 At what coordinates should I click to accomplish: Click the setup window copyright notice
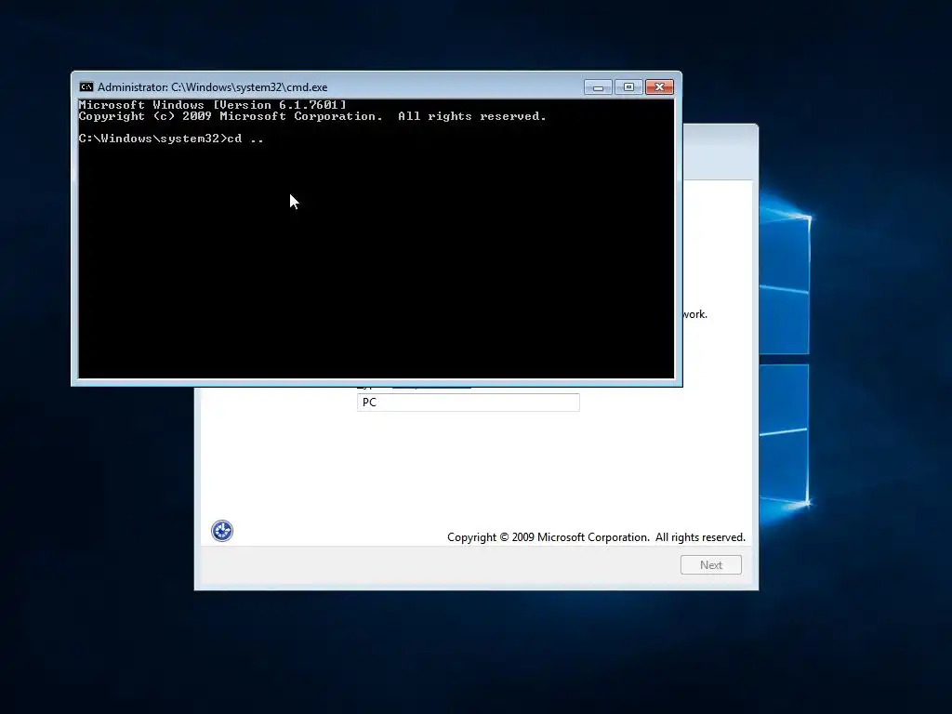tap(596, 537)
